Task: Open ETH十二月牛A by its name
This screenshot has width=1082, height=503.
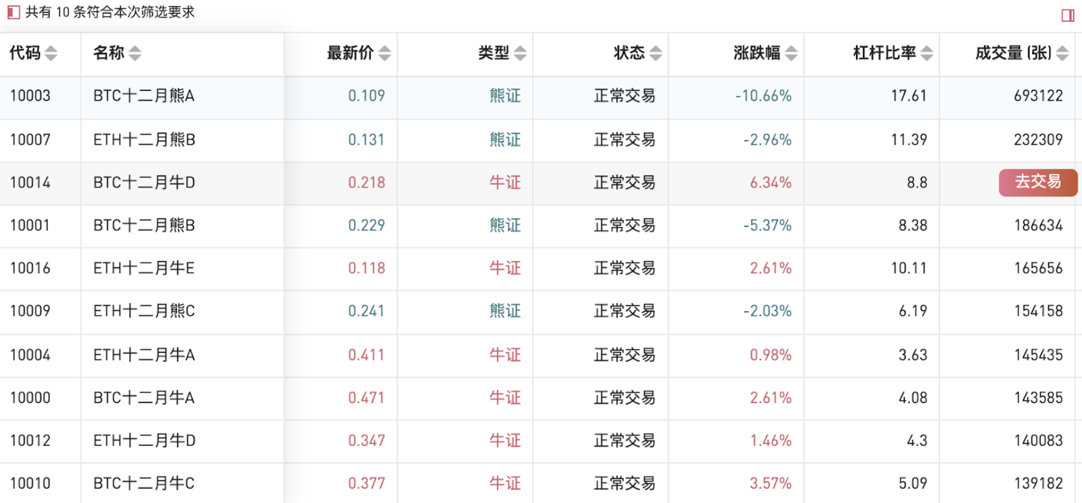Action: click(x=144, y=355)
